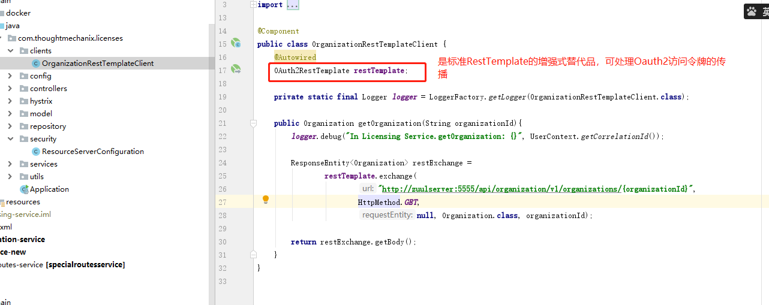This screenshot has height=305, width=769.
Task: Select the ce-new module row
Action: pyautogui.click(x=13, y=252)
